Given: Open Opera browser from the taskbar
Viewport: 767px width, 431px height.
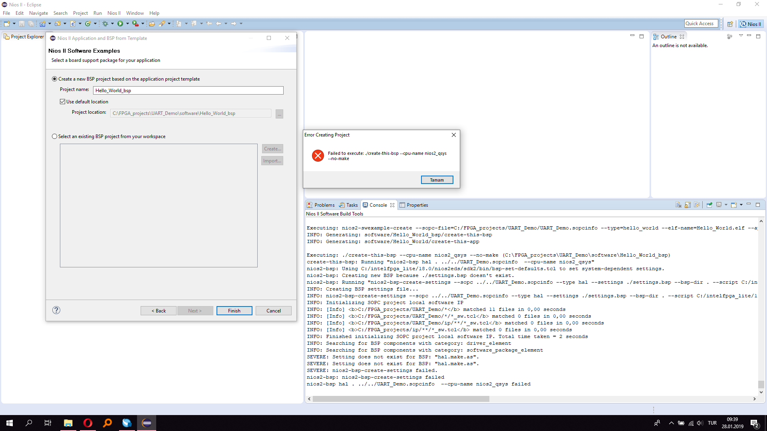Looking at the screenshot, I should coord(87,423).
